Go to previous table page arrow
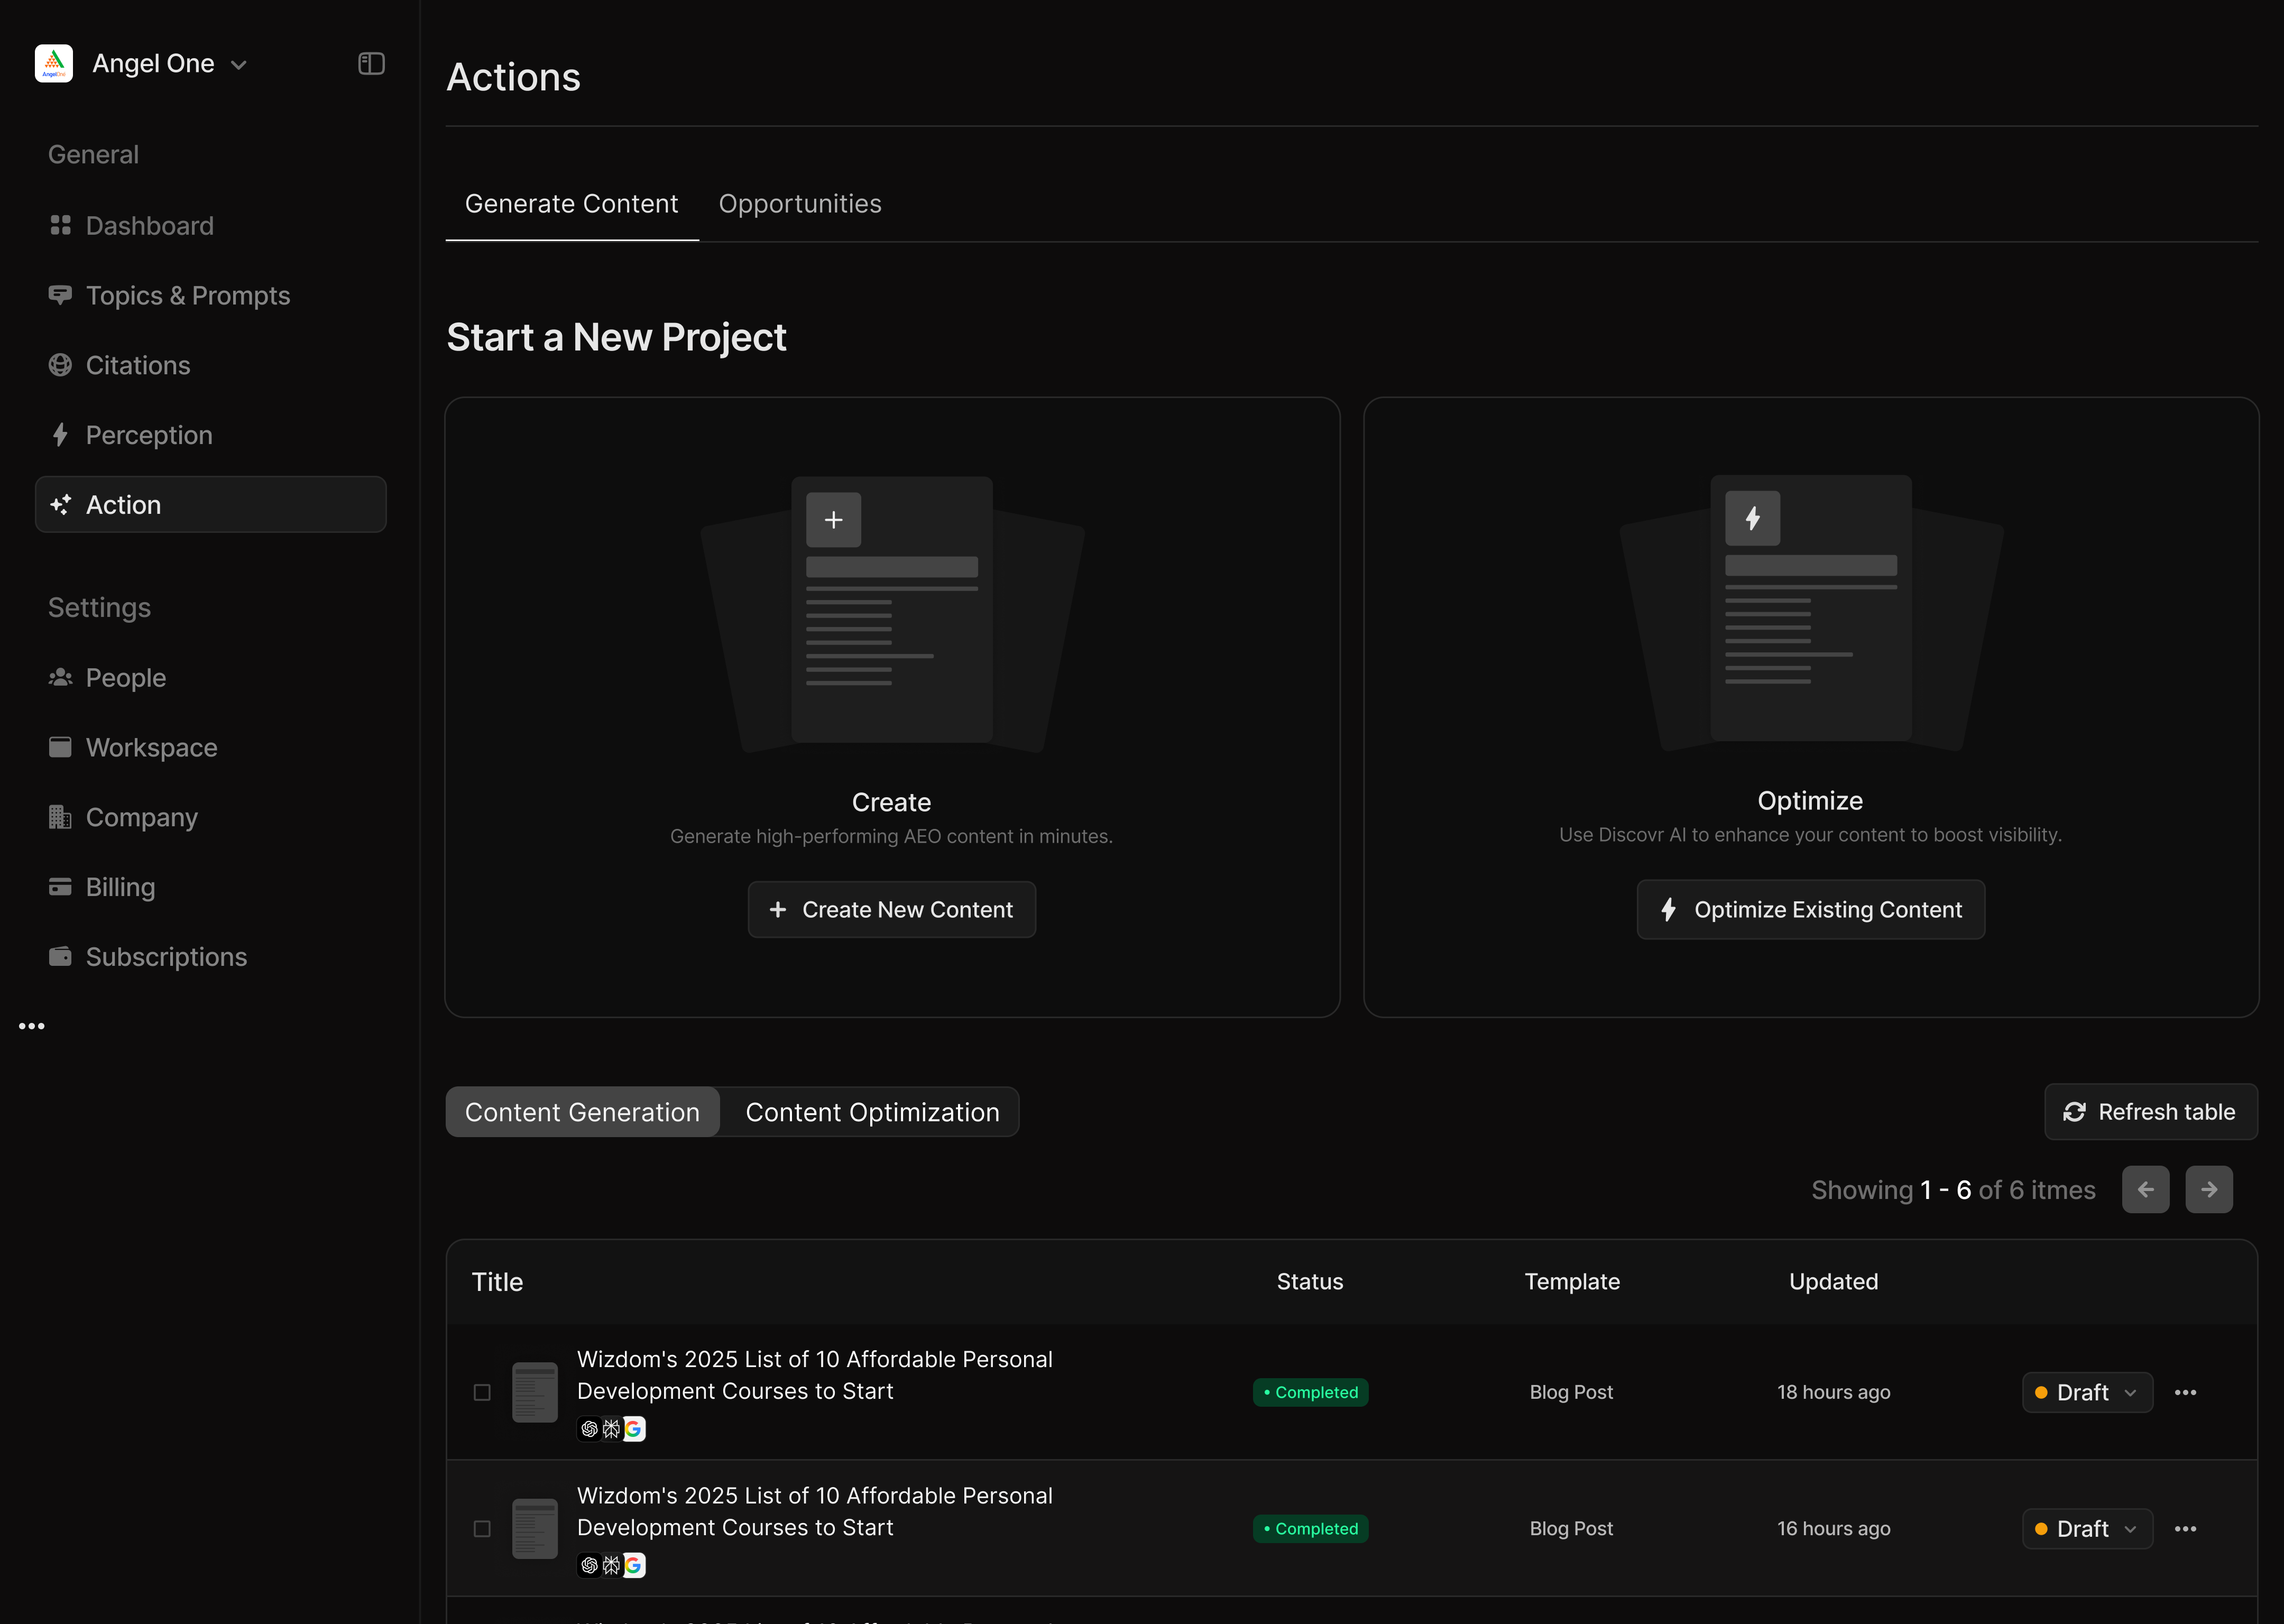This screenshot has width=2284, height=1624. coord(2145,1190)
